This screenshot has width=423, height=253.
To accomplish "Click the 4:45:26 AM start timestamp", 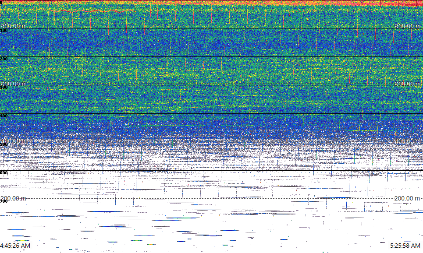I will coord(15,246).
